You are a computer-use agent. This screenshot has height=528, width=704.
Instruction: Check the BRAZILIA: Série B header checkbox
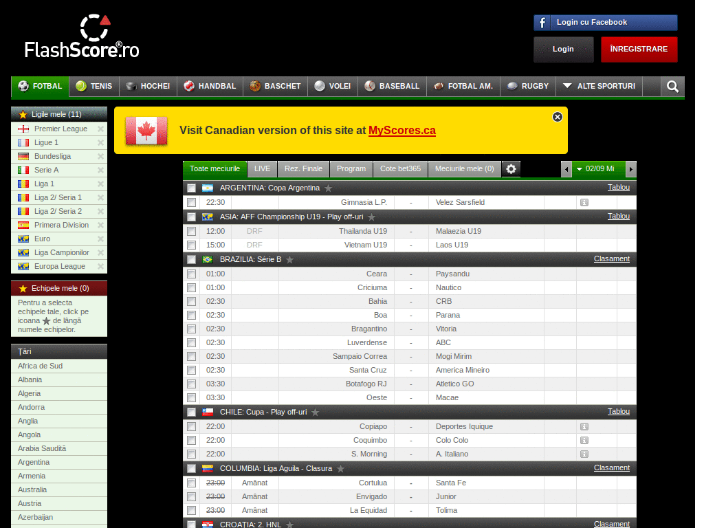191,259
